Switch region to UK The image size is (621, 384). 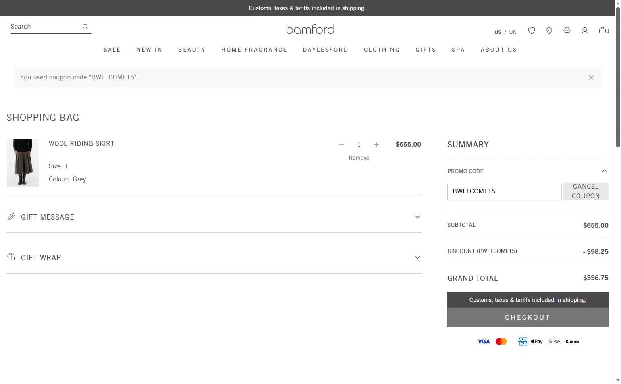(513, 32)
